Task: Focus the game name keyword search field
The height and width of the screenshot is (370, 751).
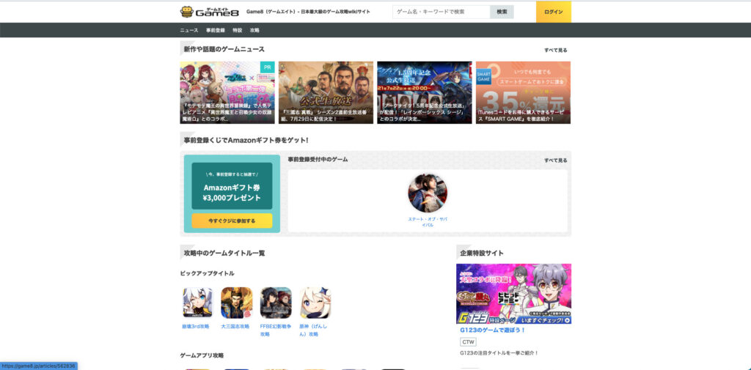Action: (x=441, y=12)
